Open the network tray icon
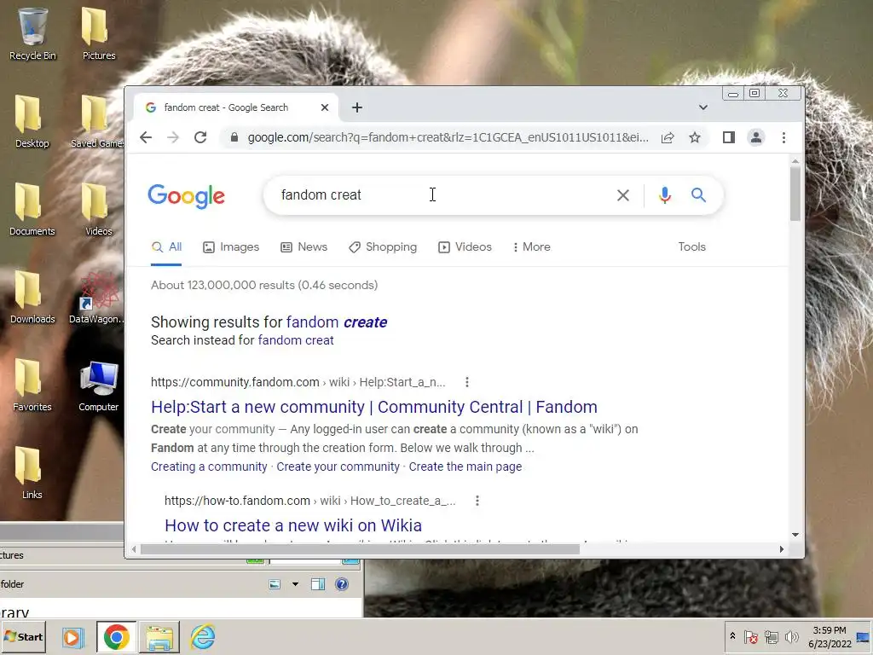This screenshot has width=873, height=655. tap(771, 636)
